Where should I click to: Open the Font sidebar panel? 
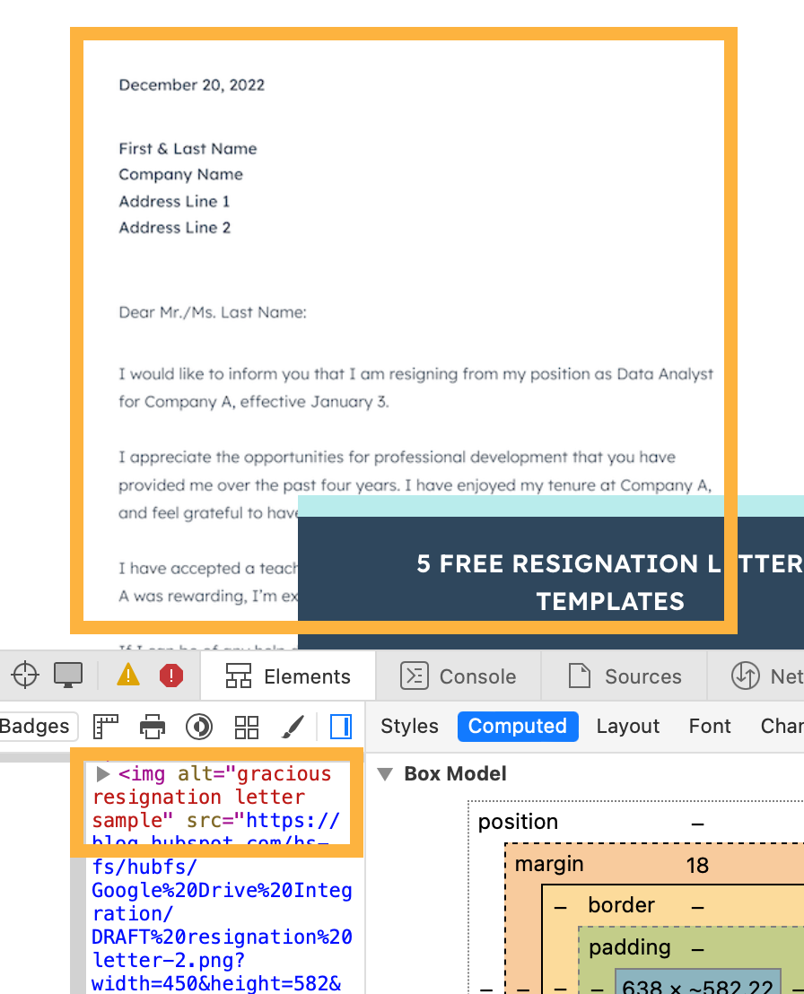pyautogui.click(x=710, y=727)
